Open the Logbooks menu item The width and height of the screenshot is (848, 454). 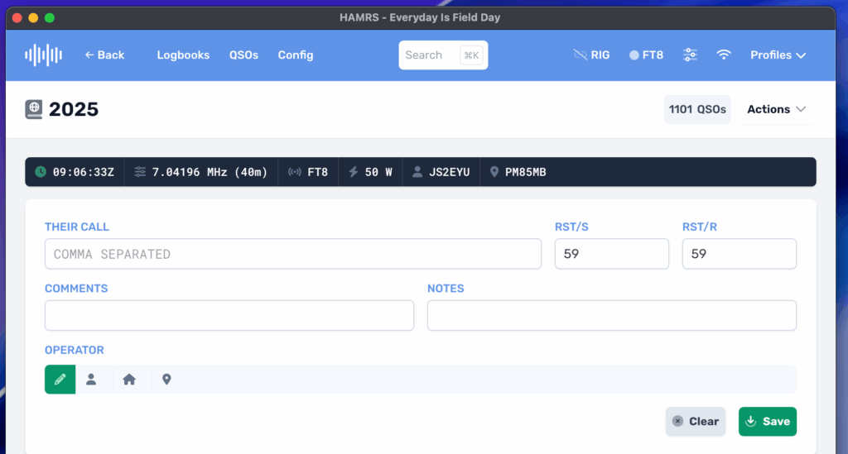pyautogui.click(x=183, y=55)
